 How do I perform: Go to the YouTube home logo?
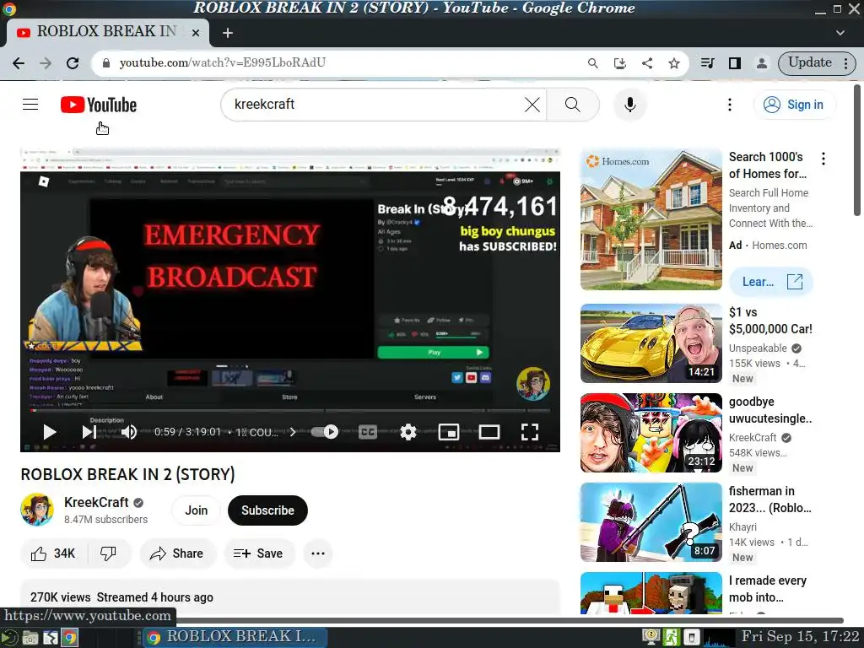coord(99,105)
